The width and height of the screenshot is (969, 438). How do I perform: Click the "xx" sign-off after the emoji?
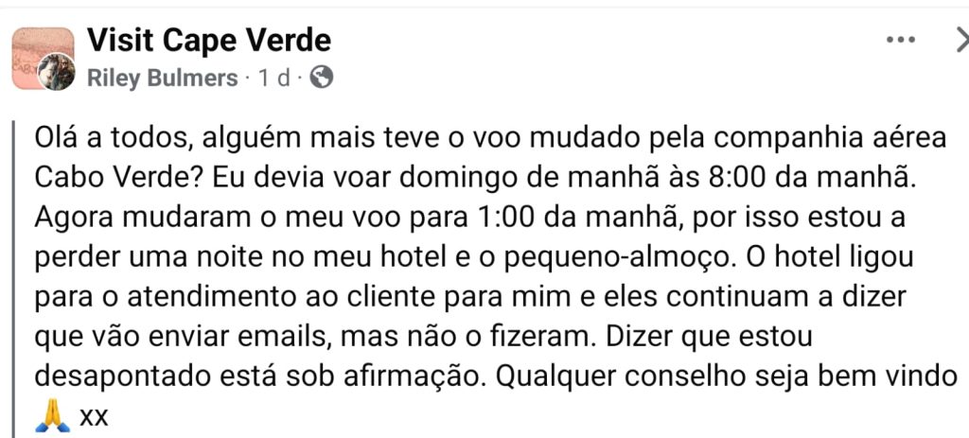(x=94, y=415)
